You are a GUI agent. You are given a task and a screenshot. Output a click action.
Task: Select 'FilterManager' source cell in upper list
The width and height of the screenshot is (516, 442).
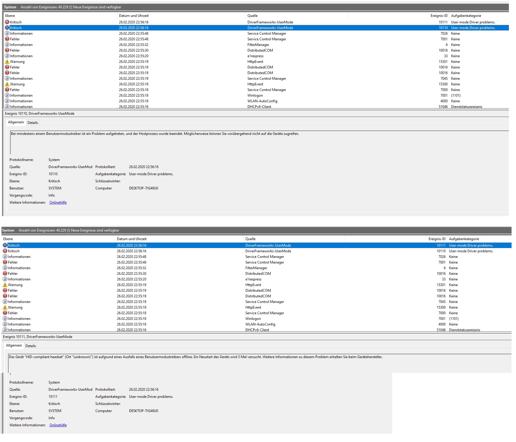click(258, 45)
